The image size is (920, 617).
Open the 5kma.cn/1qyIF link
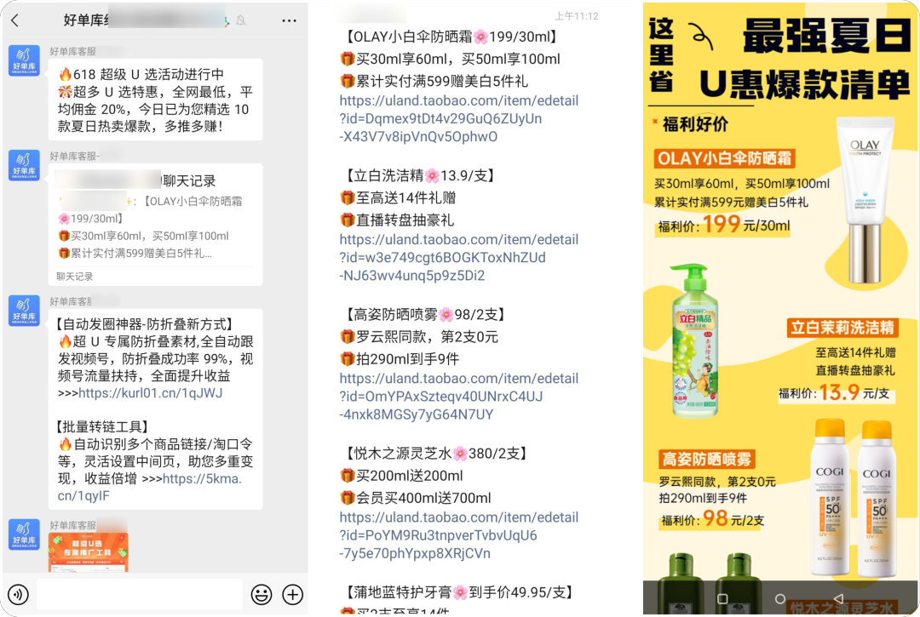[x=150, y=487]
